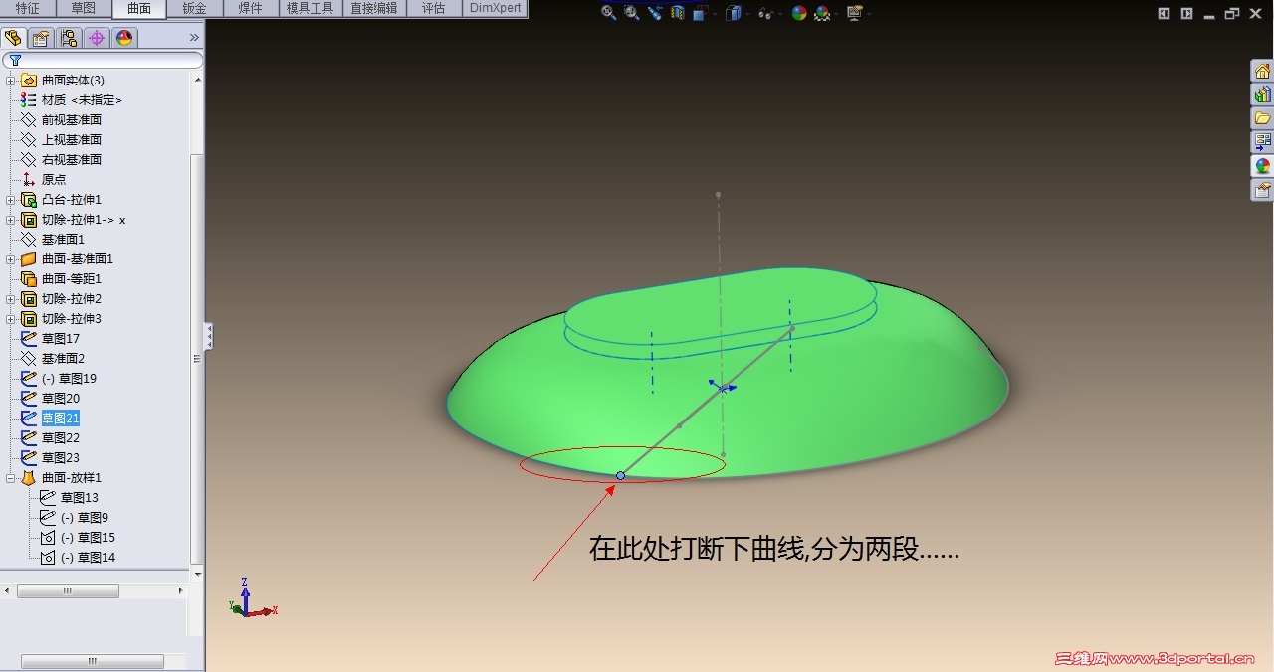Select (-) 草图19 sketch
Screen dimensions: 1274x672
(69, 378)
